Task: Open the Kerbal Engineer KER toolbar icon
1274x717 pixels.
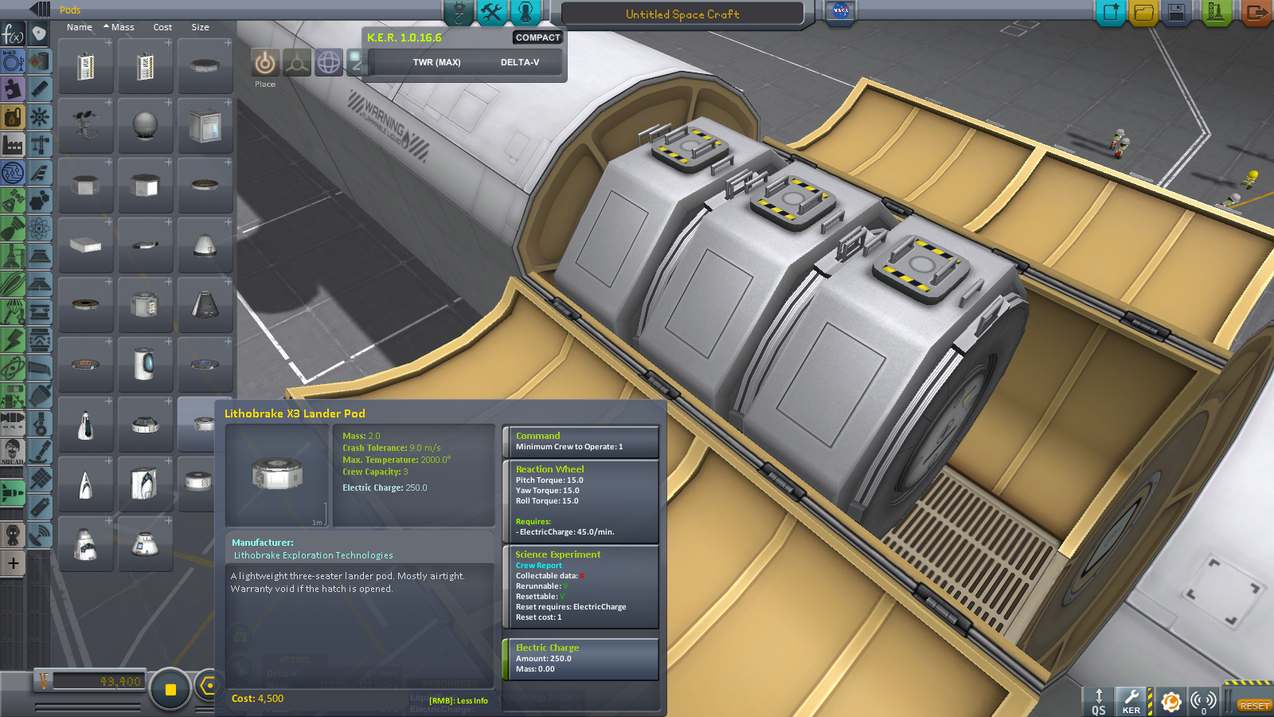Action: click(x=1131, y=701)
